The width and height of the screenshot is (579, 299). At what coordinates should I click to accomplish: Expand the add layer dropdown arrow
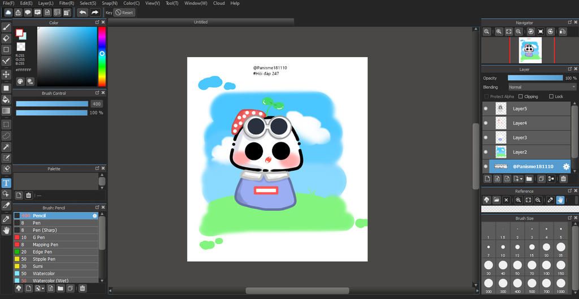[x=520, y=179]
